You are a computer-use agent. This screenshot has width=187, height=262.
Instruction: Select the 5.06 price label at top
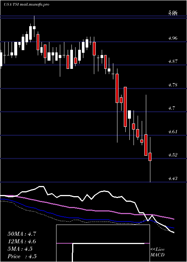(173, 12)
